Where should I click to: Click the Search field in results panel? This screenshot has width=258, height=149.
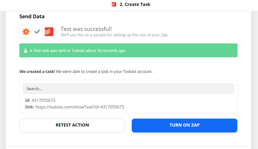click(128, 88)
